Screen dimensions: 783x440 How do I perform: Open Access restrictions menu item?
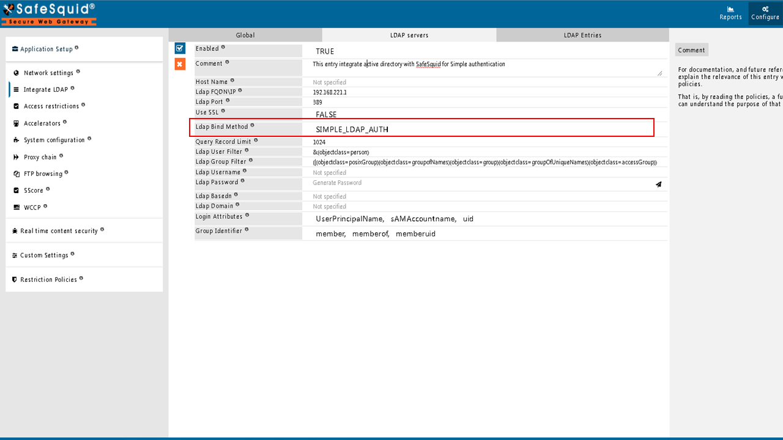point(51,106)
